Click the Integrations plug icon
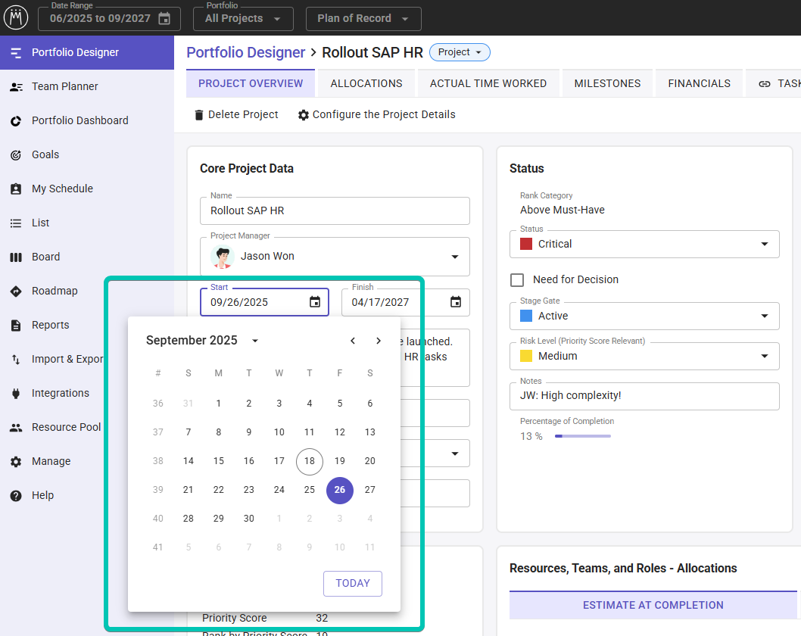 [16, 393]
